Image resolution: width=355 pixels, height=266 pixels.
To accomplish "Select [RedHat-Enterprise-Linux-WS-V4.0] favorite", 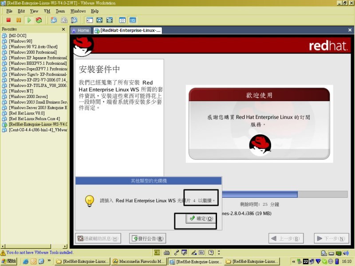I will pyautogui.click(x=35, y=124).
